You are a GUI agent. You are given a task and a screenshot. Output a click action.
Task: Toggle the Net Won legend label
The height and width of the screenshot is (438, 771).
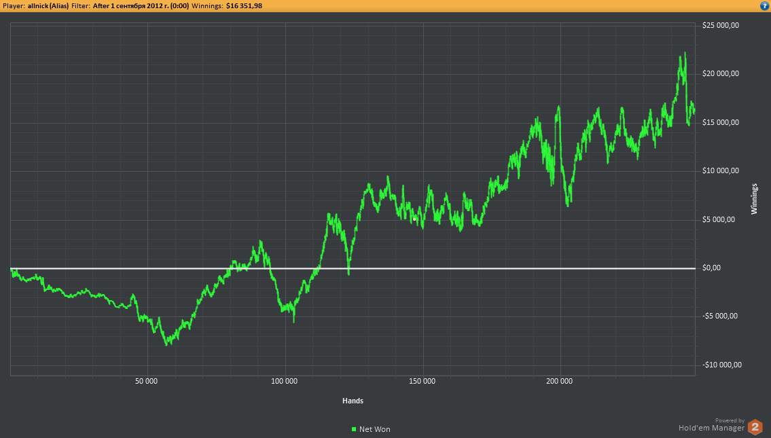point(374,429)
